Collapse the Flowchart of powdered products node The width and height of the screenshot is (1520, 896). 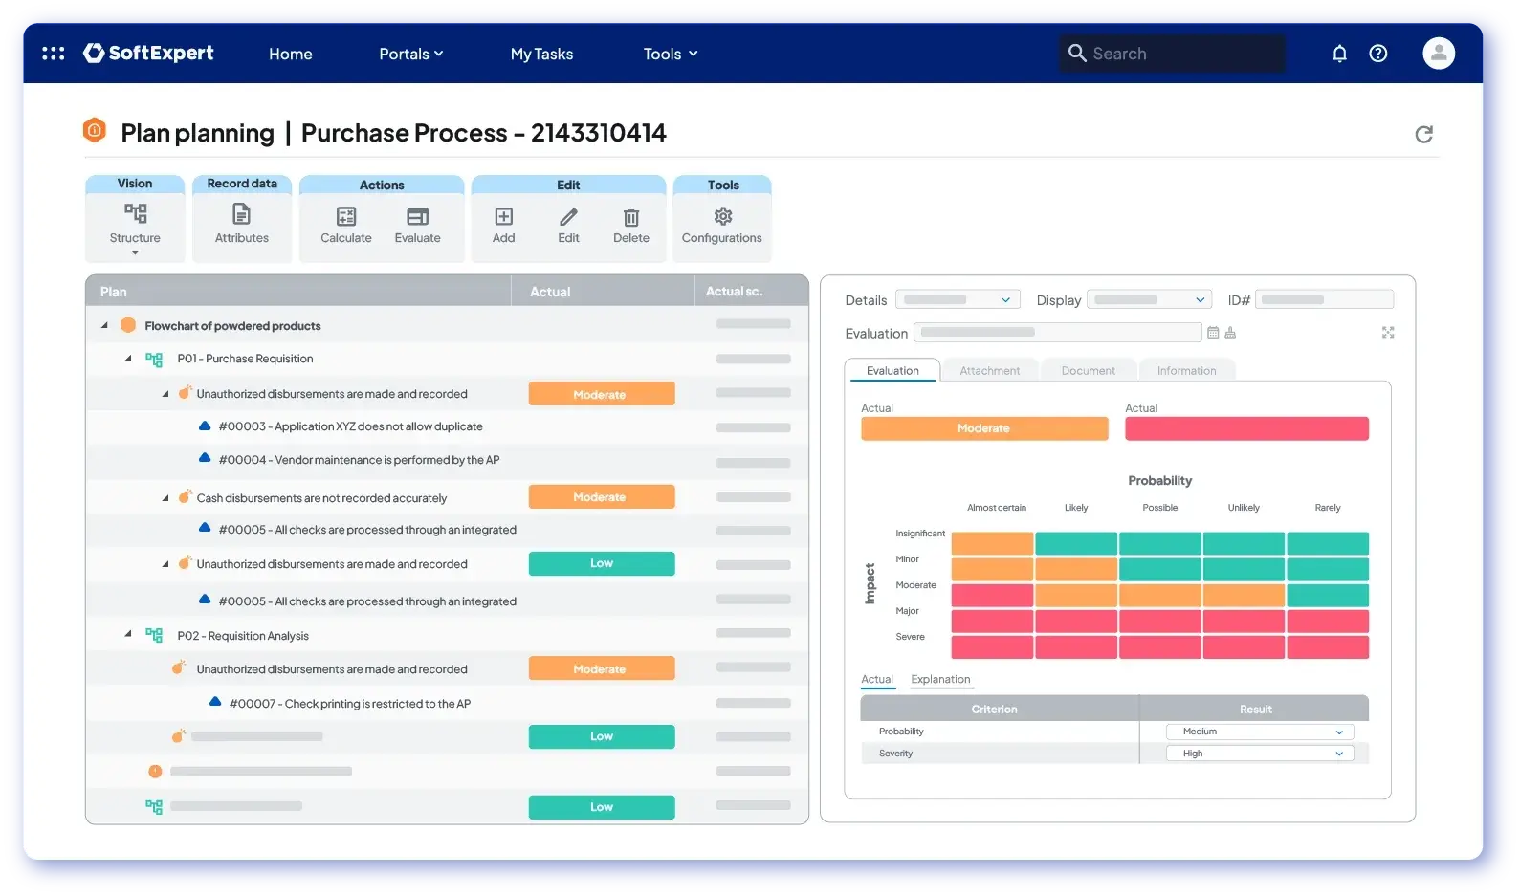click(105, 326)
